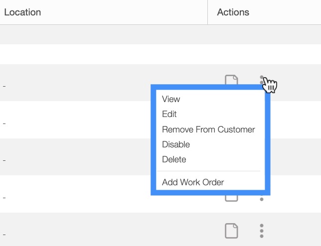Click the divider between Location and Actions headers
This screenshot has width=321, height=246.
pos(207,12)
